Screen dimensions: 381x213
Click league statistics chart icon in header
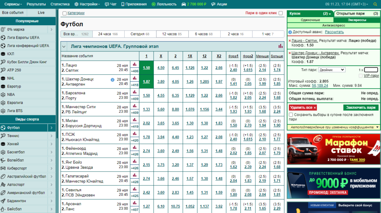[x=281, y=46]
